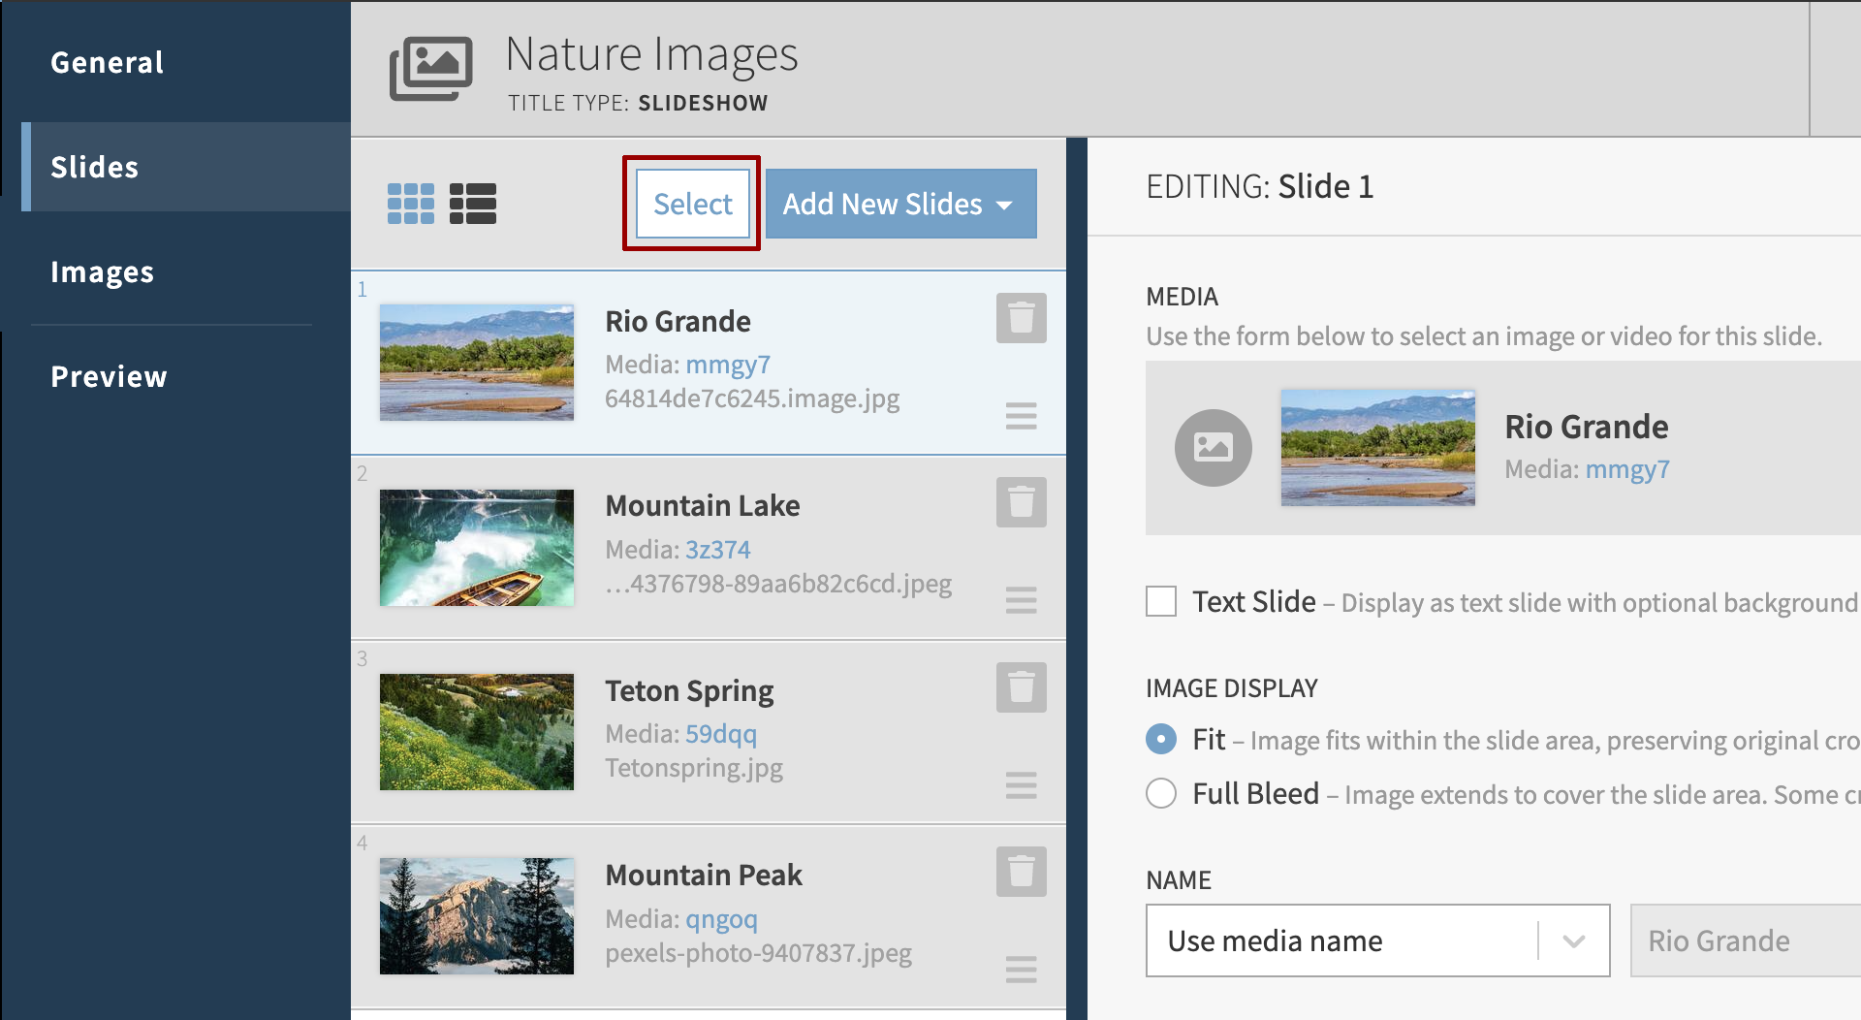This screenshot has width=1861, height=1020.
Task: Switch to grid view layout
Action: 410,203
